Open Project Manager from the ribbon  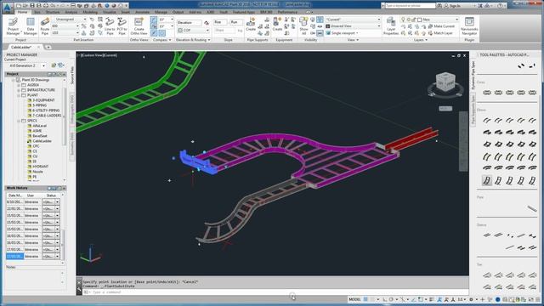pyautogui.click(x=13, y=26)
